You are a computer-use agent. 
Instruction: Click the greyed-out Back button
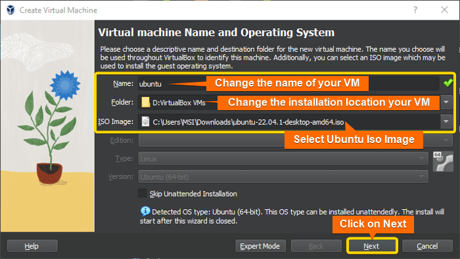[316, 246]
